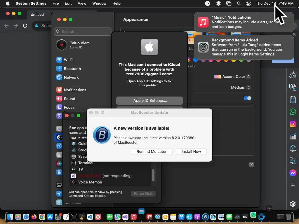Open Spotlight search in menu bar
This screenshot has height=224, width=299.
point(239,3)
